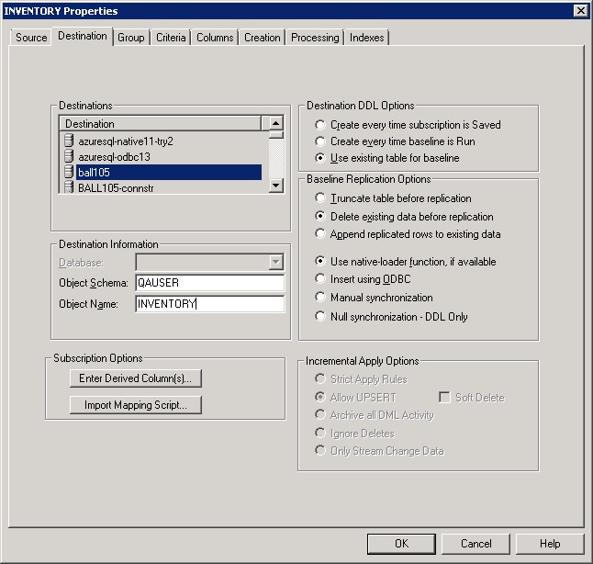This screenshot has height=564, width=593.
Task: Click into the Object Name field
Action: coord(209,304)
